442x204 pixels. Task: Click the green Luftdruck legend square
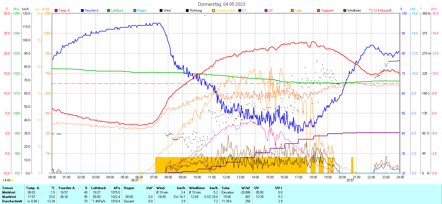[x=109, y=10]
